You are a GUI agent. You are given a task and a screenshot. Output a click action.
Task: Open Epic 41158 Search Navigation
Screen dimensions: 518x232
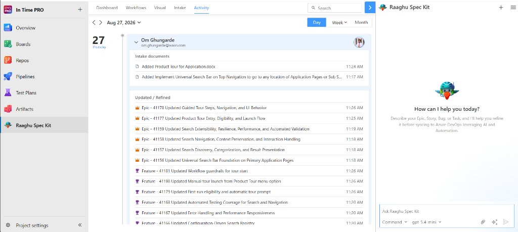pos(249,140)
